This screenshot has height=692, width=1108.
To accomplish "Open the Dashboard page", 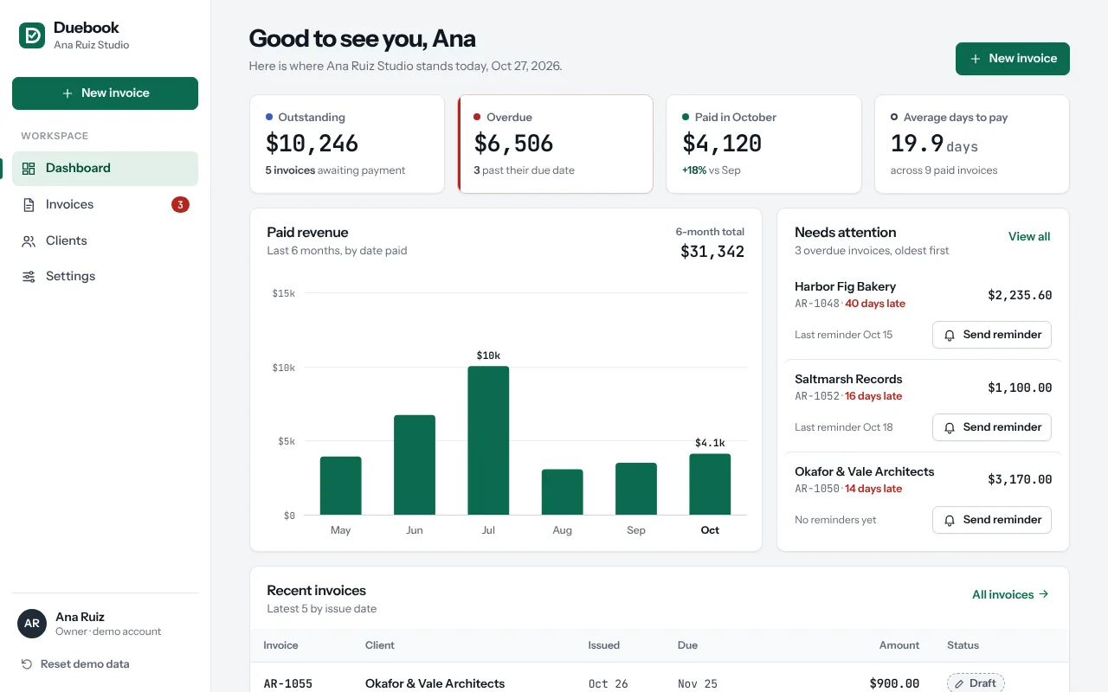I will [x=105, y=169].
